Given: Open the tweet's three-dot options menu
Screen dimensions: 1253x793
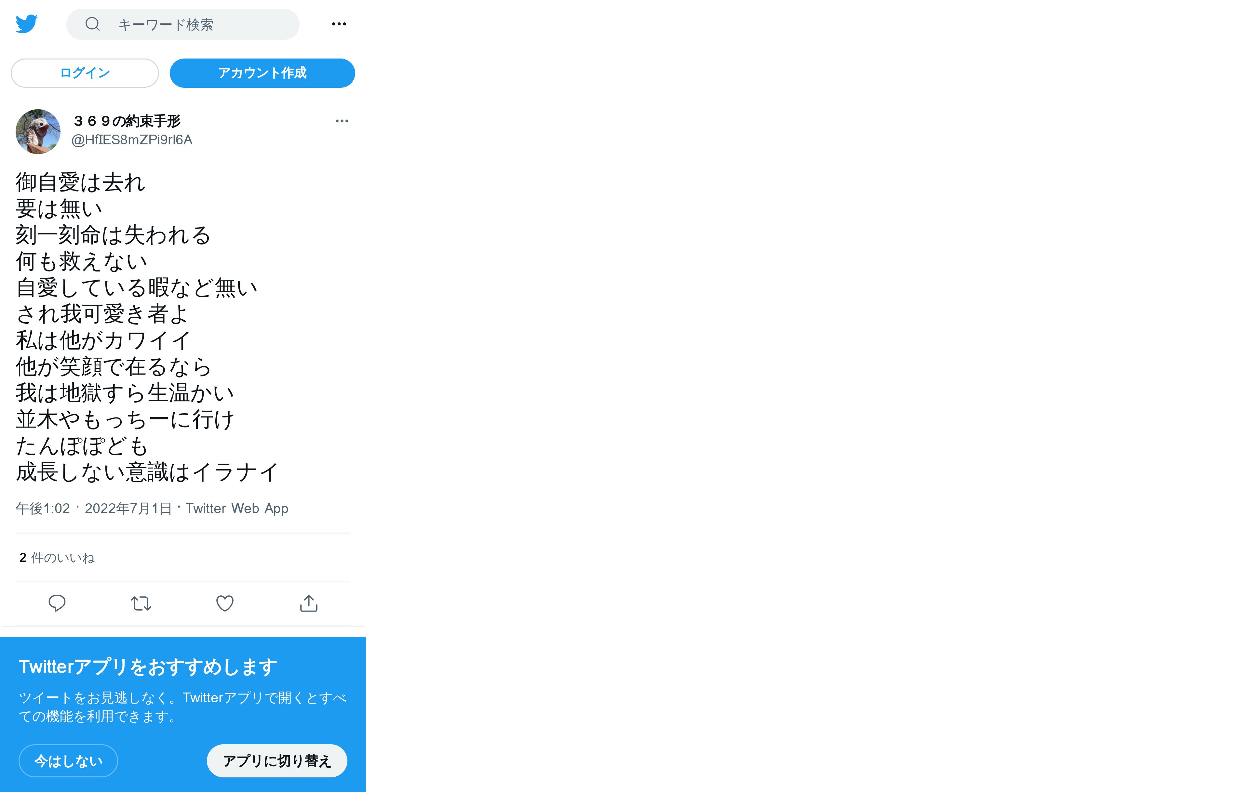Looking at the screenshot, I should coord(342,121).
